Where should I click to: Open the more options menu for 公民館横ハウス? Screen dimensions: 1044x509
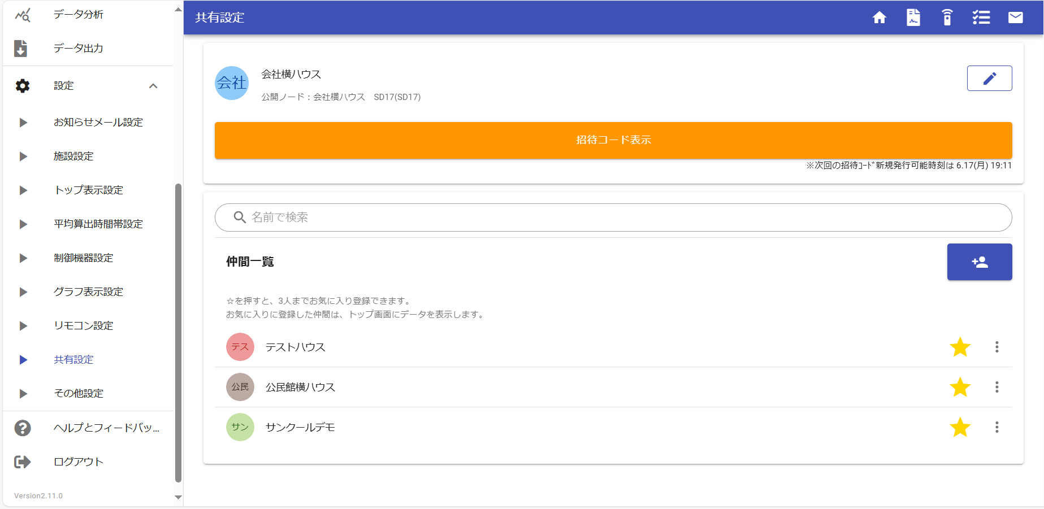tap(997, 387)
